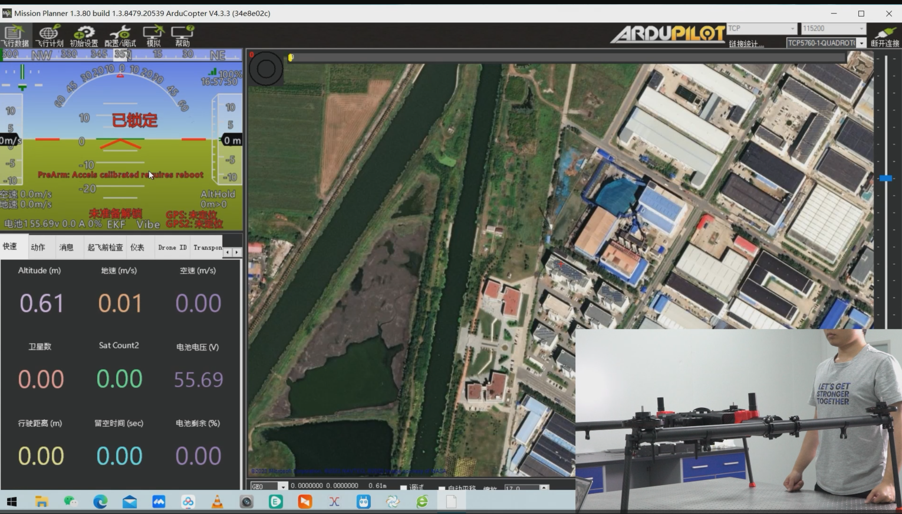Open the 链接统计... link stats link

click(x=746, y=44)
